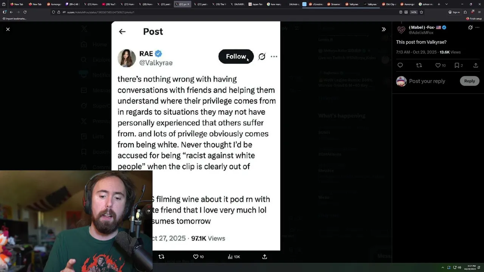Switch to the Japan Pa... browser tab
The height and width of the screenshot is (272, 484).
pyautogui.click(x=256, y=4)
